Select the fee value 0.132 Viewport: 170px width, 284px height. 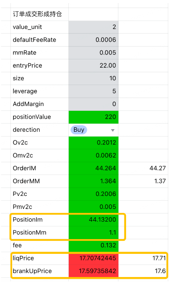click(93, 246)
